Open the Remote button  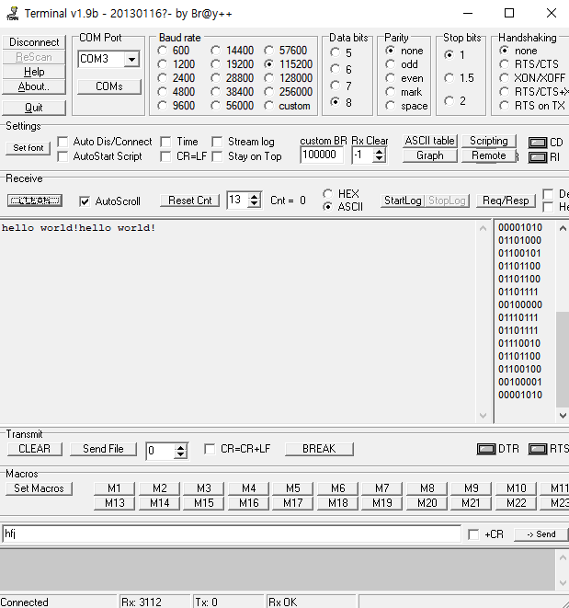(489, 155)
